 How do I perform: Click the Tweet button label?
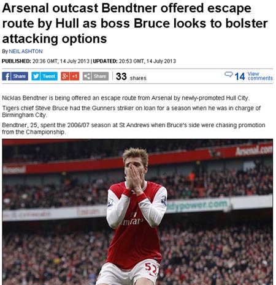coord(49,76)
